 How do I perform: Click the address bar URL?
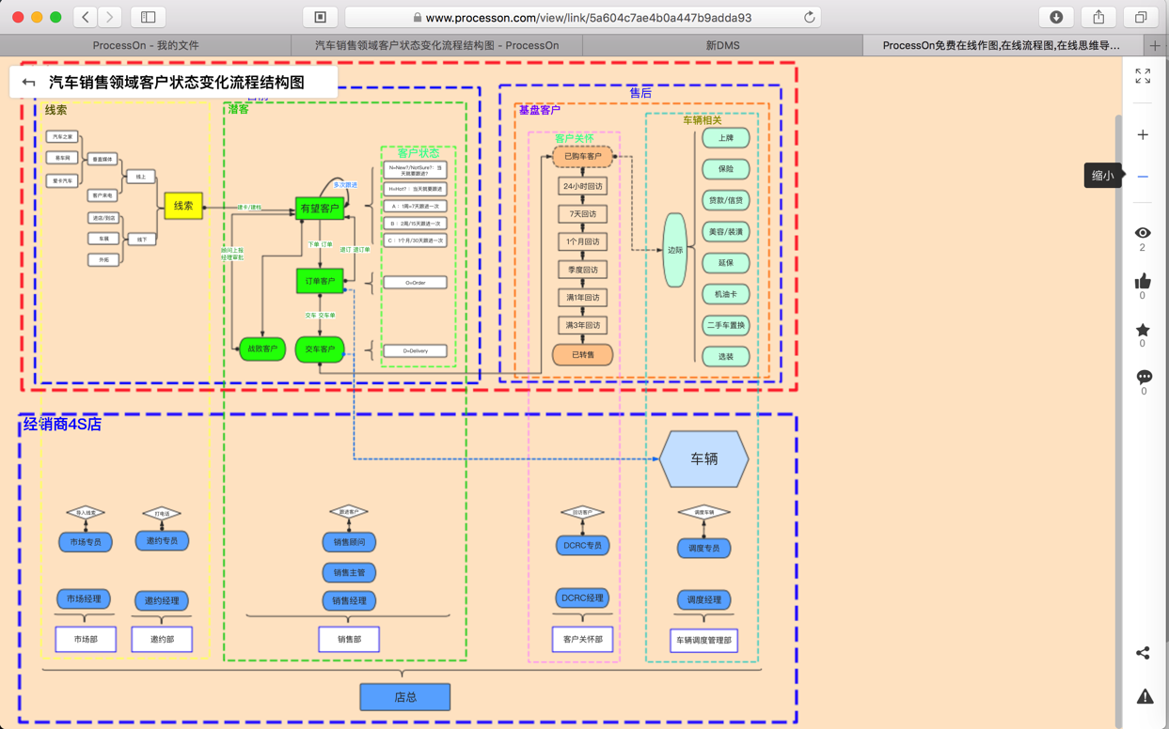[x=588, y=17]
